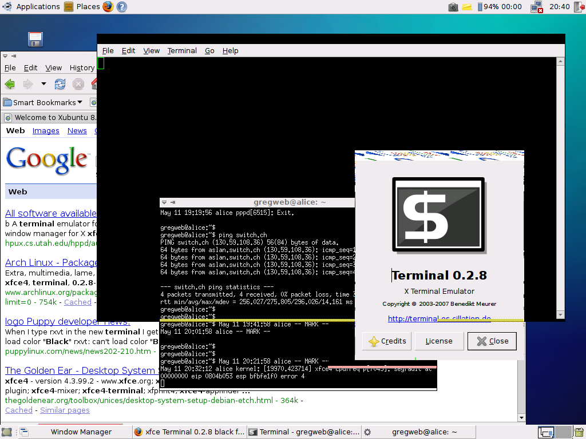Click the Google Images link
This screenshot has height=439, width=586.
(46, 130)
